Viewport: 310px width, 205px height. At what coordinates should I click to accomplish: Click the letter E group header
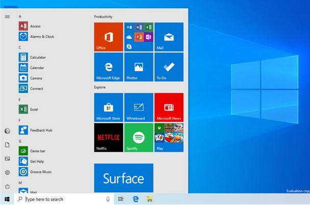(19, 99)
